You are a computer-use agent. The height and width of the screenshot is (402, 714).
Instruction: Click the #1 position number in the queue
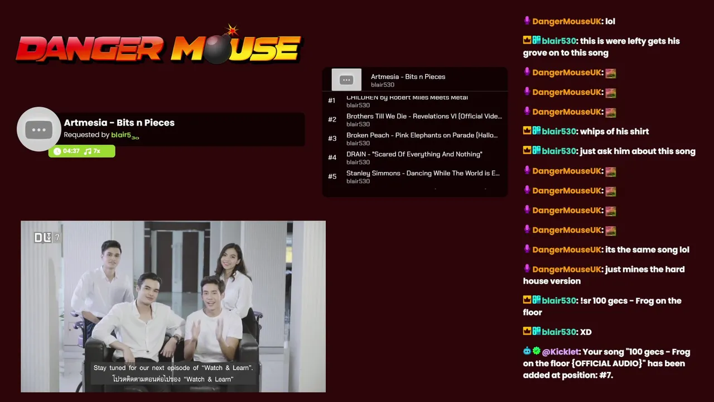(332, 101)
